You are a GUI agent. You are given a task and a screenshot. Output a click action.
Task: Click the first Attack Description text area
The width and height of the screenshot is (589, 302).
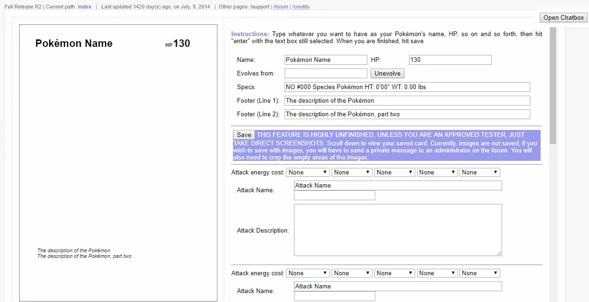point(397,230)
